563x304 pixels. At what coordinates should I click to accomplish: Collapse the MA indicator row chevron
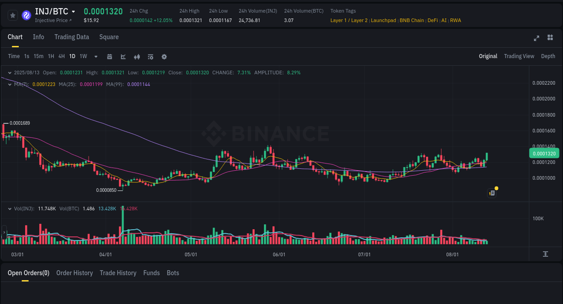(x=9, y=84)
